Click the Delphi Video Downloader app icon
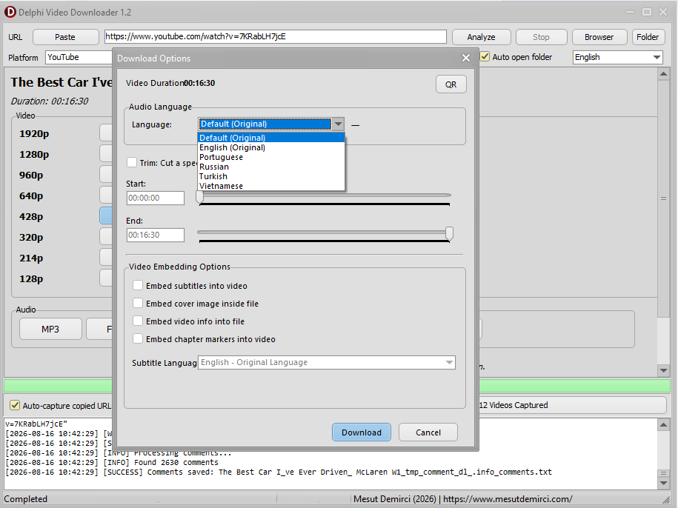Viewport: 678px width, 508px height. [x=10, y=12]
